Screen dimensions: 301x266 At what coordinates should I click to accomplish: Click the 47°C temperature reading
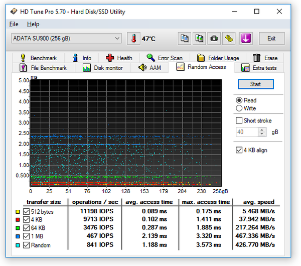click(148, 39)
